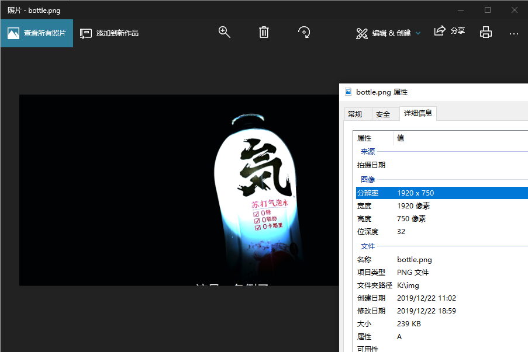
Task: Delete the photo with trash icon
Action: (264, 32)
